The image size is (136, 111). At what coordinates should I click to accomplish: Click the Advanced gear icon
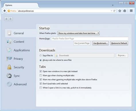[9, 84]
